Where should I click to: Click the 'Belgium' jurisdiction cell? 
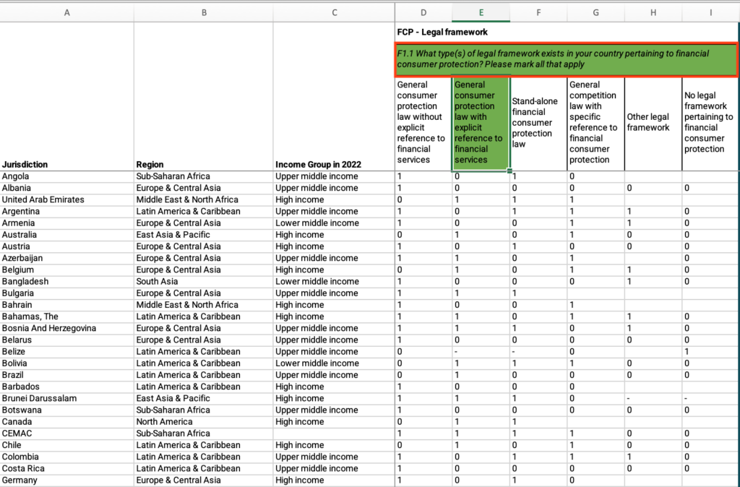coord(67,270)
